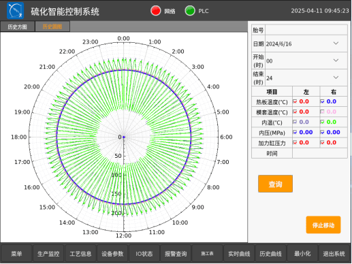
Task: Click the red 网络 status indicator
Action: click(156, 11)
